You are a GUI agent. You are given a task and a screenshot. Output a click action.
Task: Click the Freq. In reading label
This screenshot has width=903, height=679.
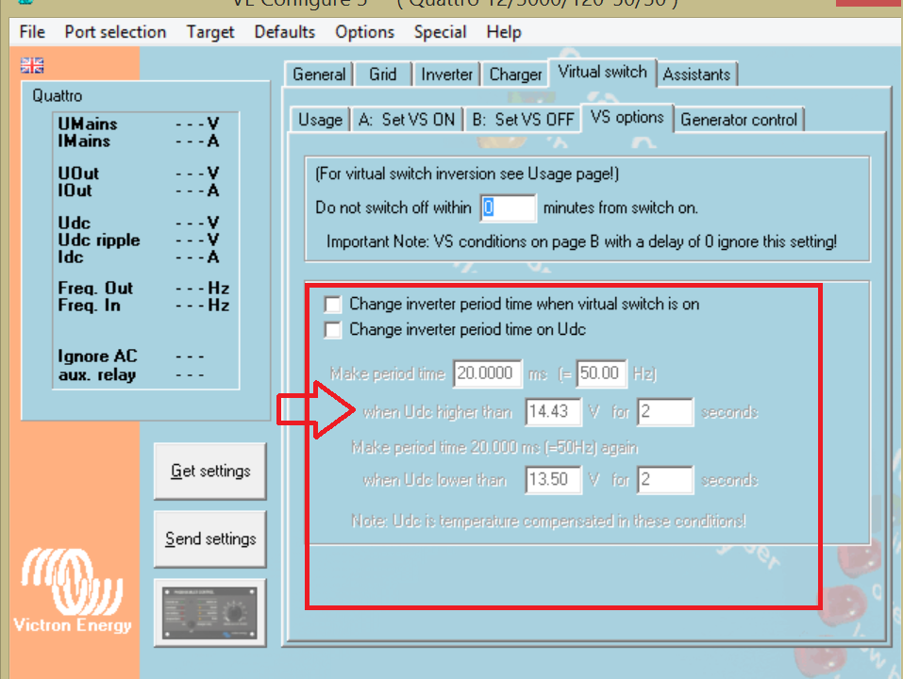[90, 305]
